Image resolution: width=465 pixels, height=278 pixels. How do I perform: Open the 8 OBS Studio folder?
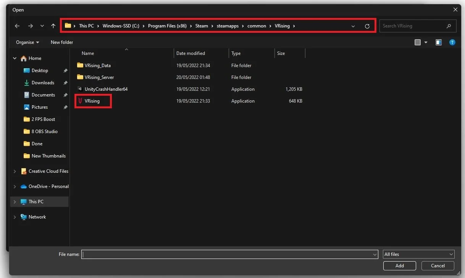[x=44, y=132]
